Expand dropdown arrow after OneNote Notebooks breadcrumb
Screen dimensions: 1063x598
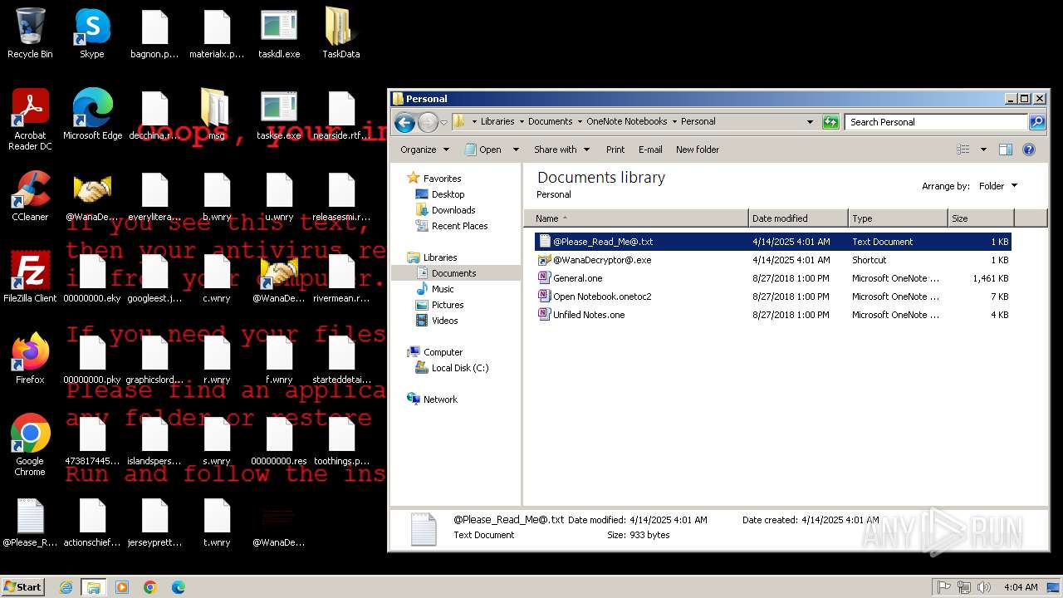click(674, 121)
